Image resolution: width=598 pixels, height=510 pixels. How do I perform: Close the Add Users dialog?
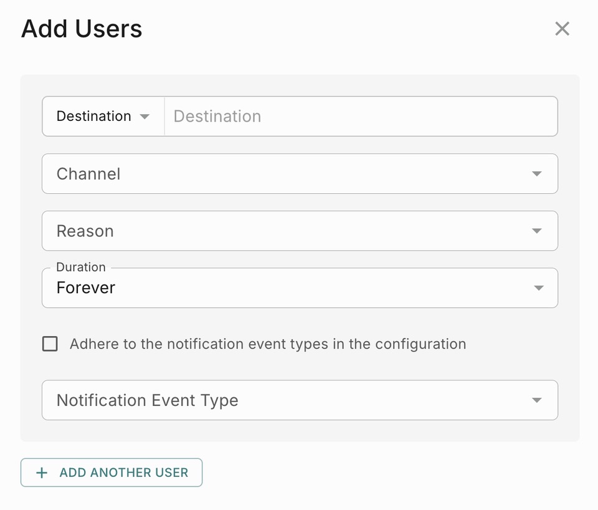(x=562, y=29)
